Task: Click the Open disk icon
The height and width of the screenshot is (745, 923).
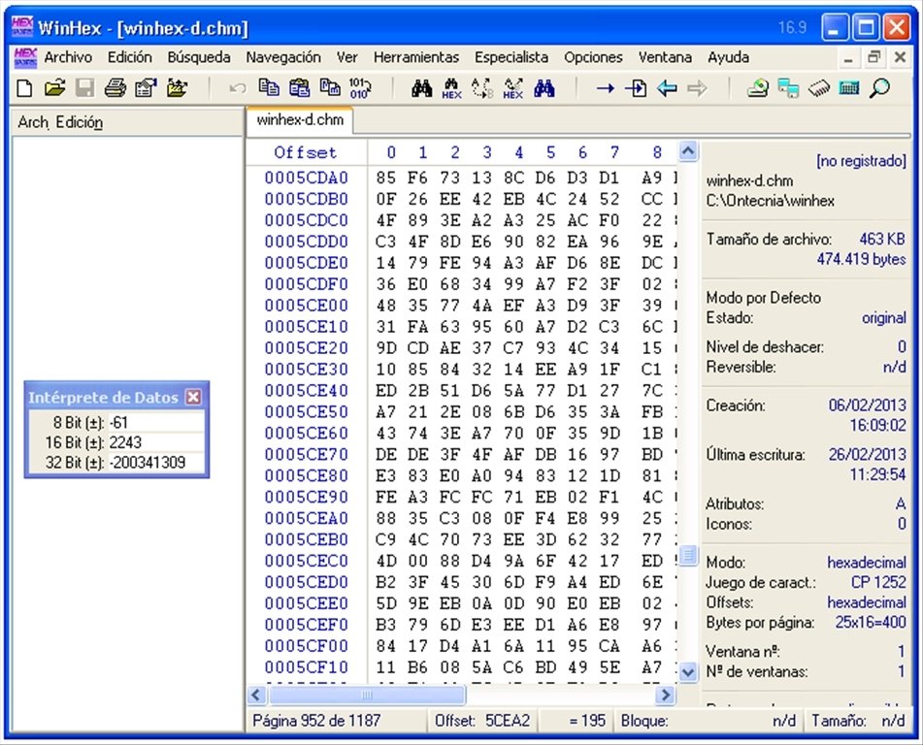Action: [x=758, y=88]
